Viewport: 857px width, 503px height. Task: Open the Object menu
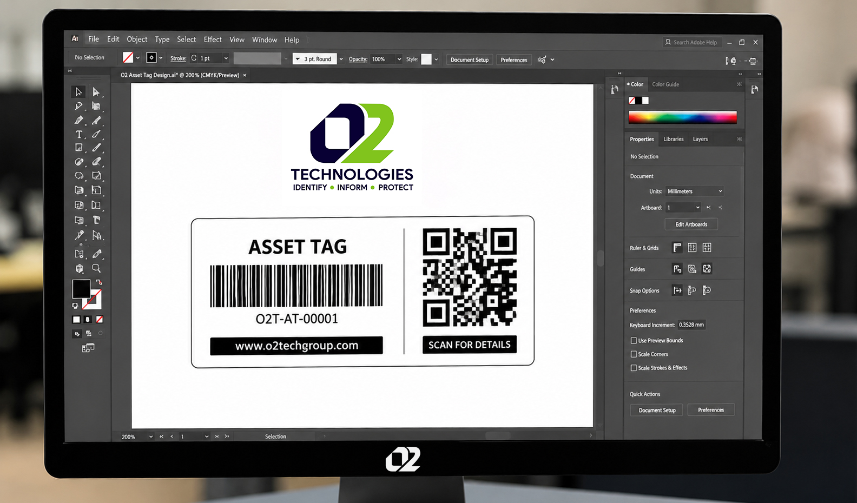click(x=137, y=39)
